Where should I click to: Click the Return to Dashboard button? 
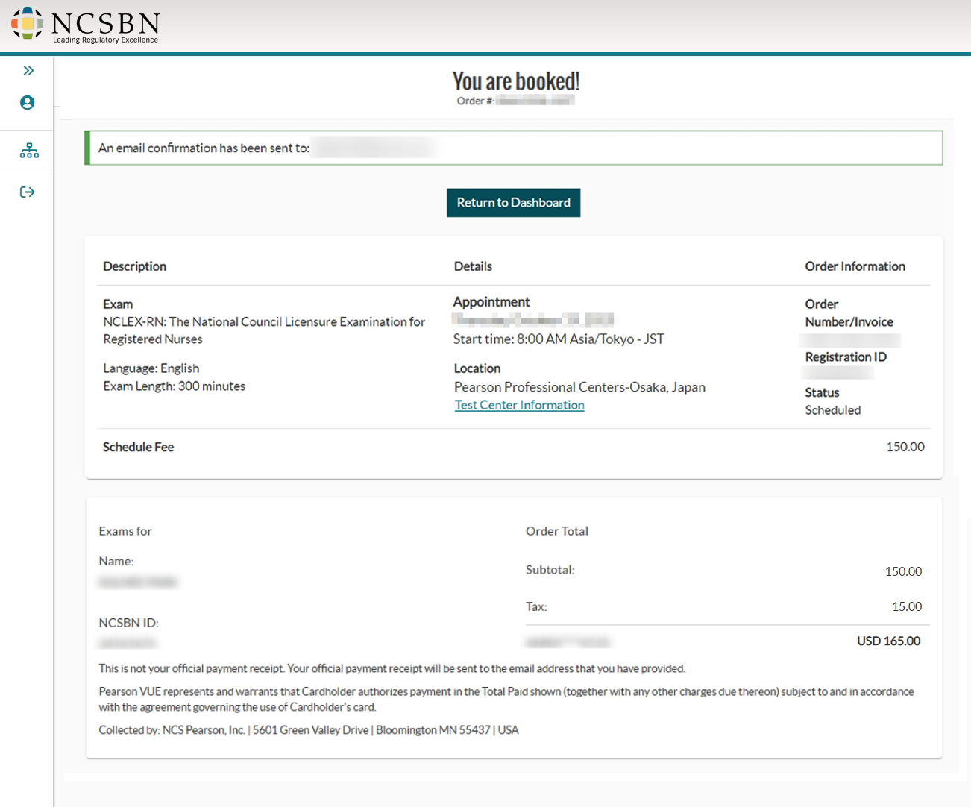coord(513,203)
